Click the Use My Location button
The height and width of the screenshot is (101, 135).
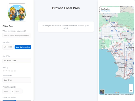23,47
